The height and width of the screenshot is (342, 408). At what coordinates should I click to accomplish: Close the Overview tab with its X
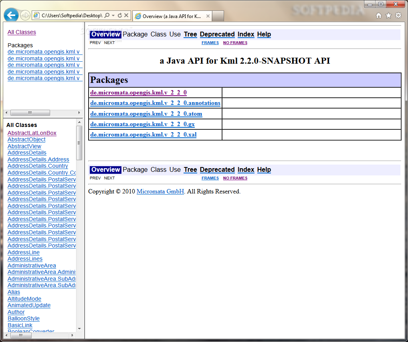[208, 16]
